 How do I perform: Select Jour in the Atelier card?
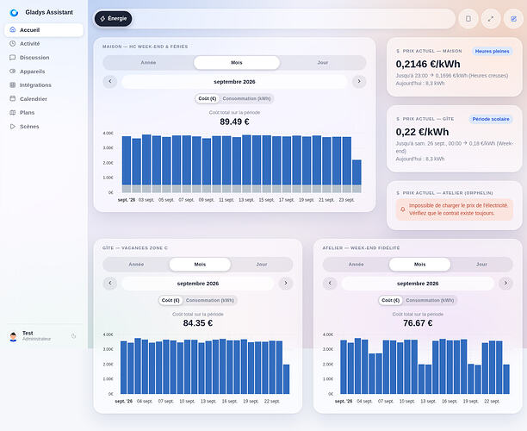(x=481, y=265)
